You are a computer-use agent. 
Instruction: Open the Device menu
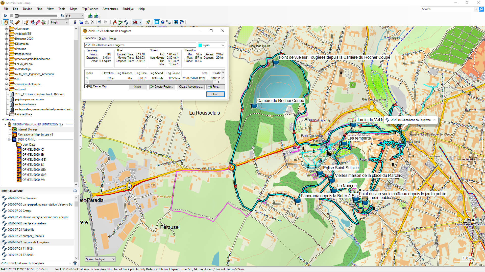(x=27, y=9)
